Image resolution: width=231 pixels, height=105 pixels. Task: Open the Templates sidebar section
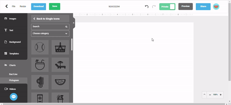click(x=14, y=54)
